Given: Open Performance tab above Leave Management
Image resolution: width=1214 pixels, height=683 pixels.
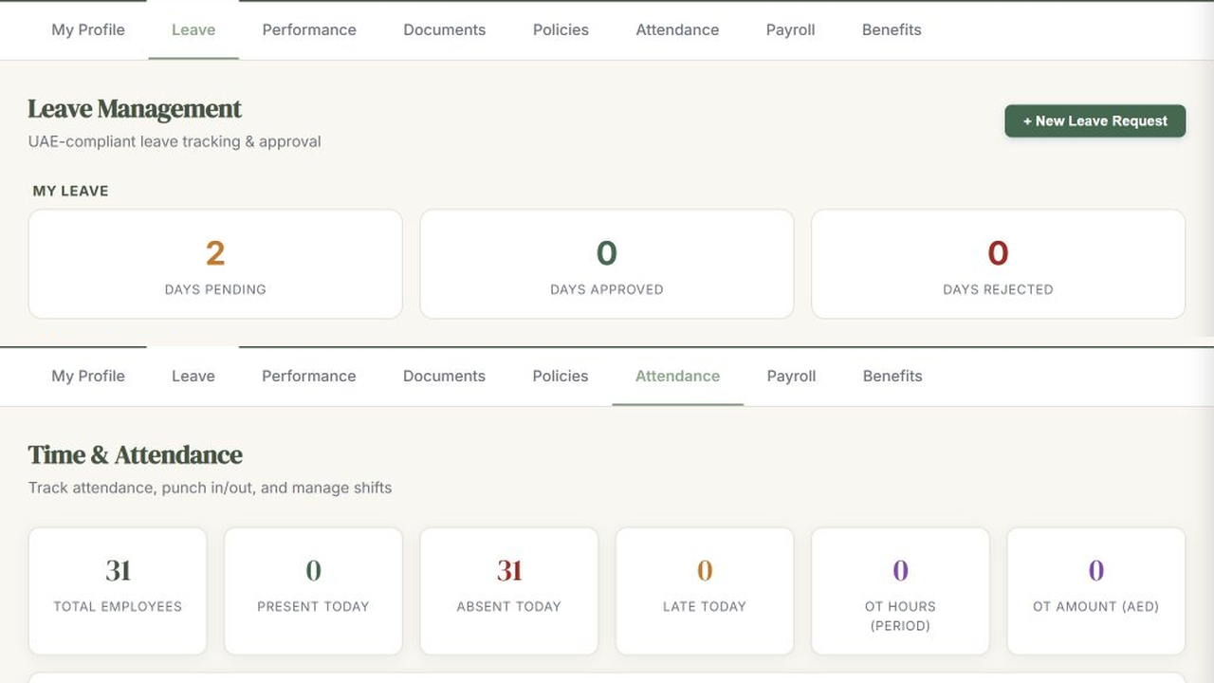Looking at the screenshot, I should pyautogui.click(x=309, y=29).
